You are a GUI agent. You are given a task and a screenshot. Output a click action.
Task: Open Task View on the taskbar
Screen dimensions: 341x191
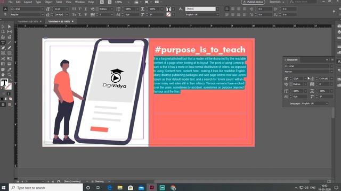(99, 188)
